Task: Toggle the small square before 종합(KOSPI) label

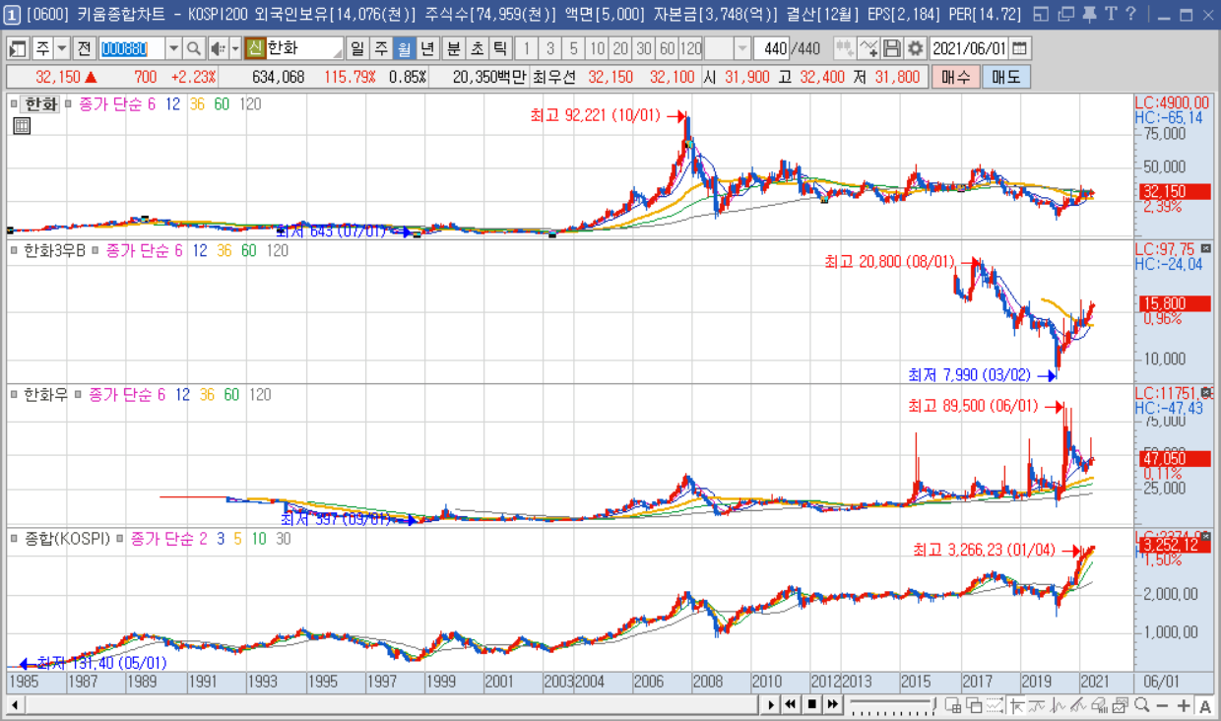Action: [x=14, y=539]
